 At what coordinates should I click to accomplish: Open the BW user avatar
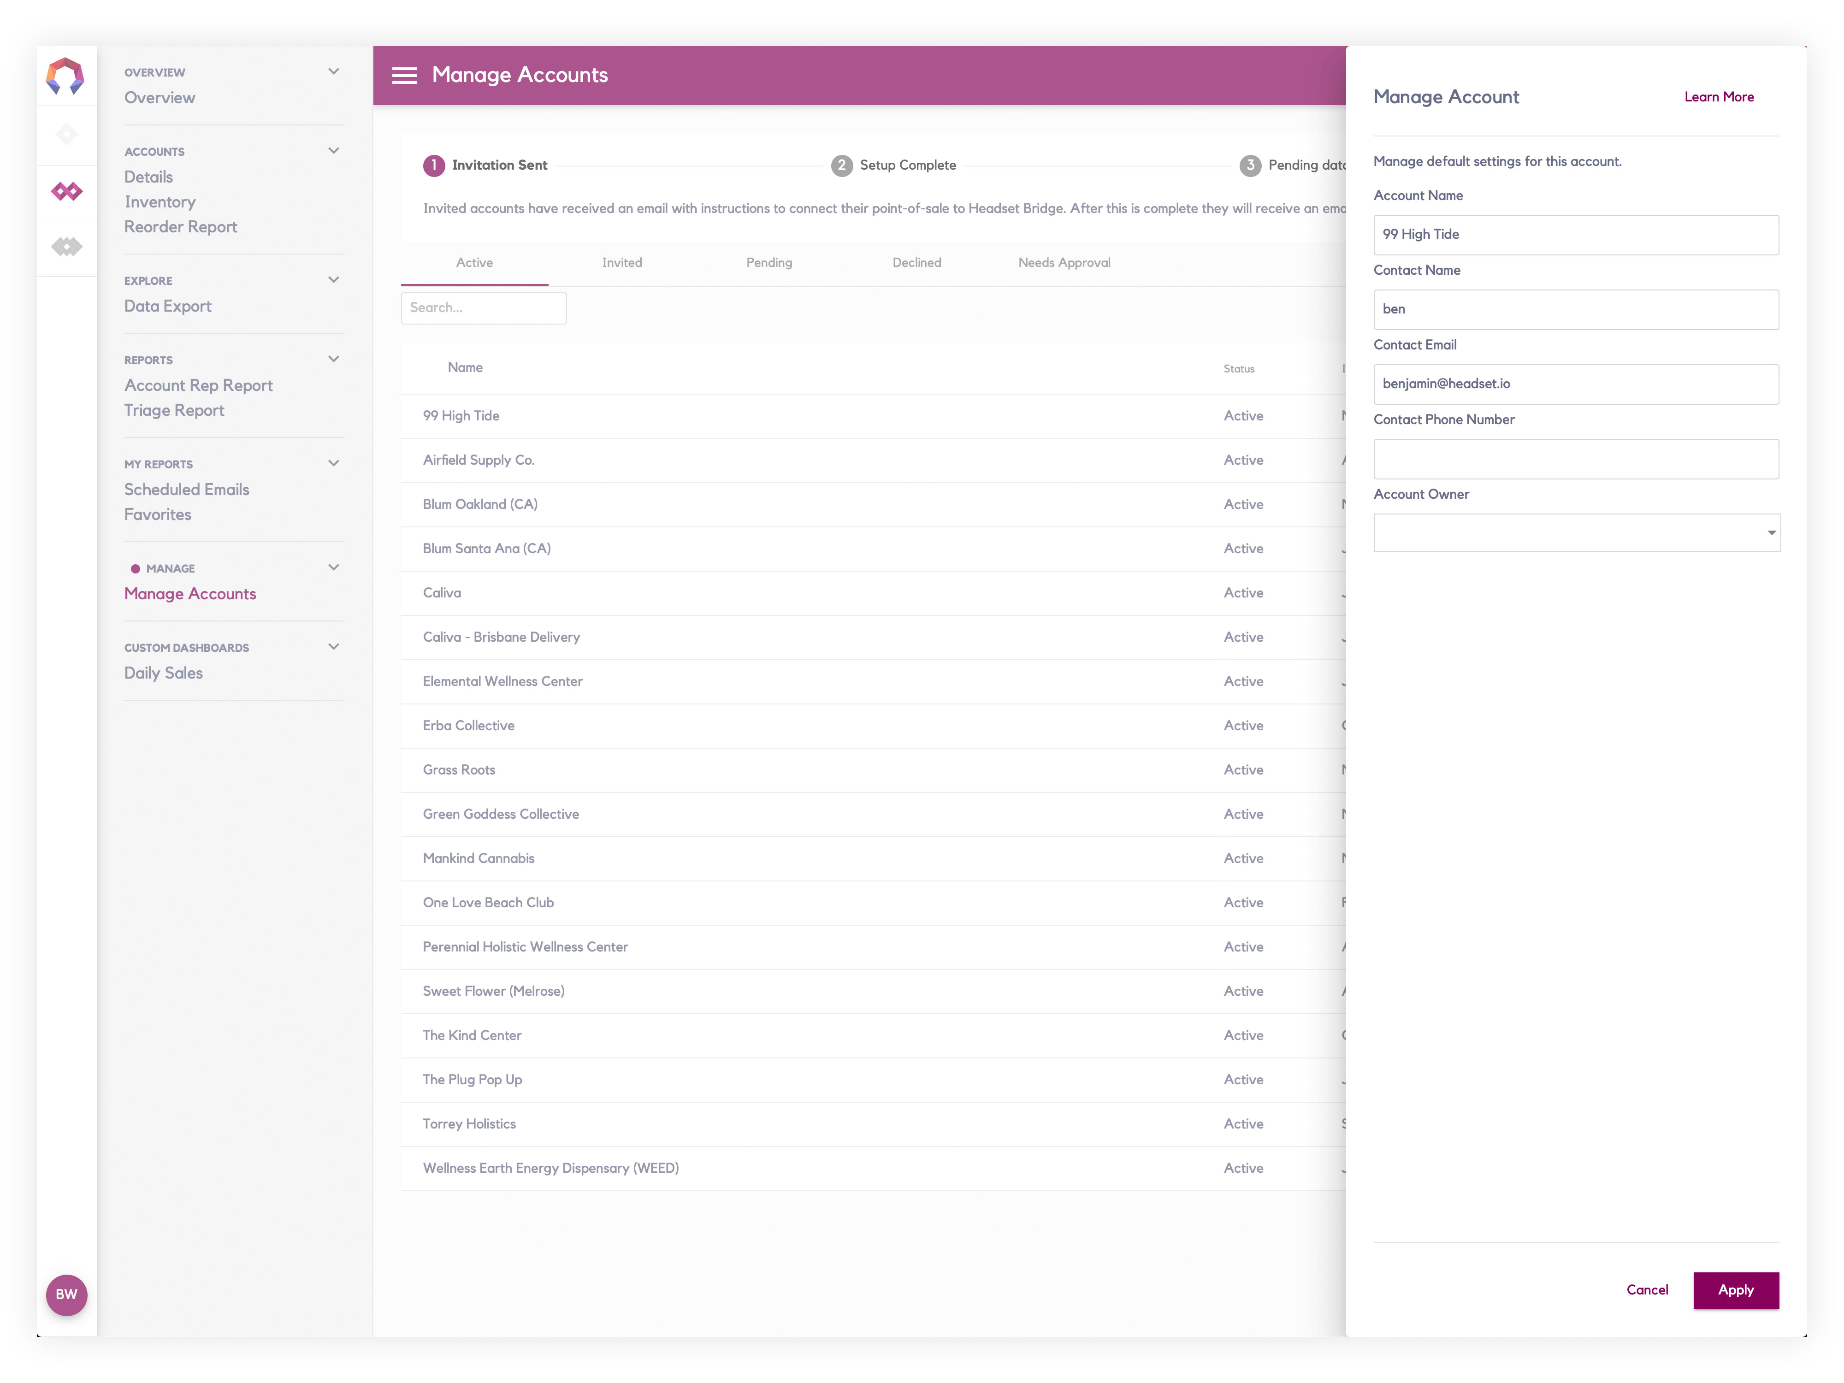(x=67, y=1294)
